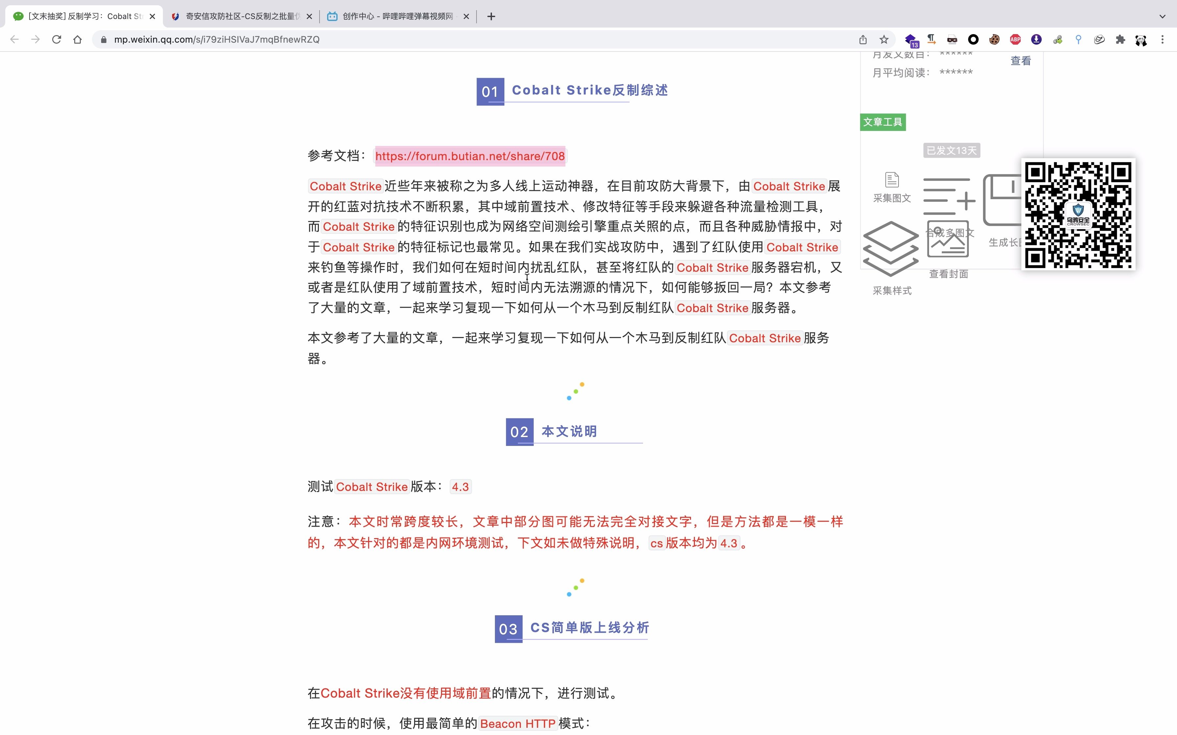Open the Extensions puzzle-piece menu

(x=1120, y=39)
